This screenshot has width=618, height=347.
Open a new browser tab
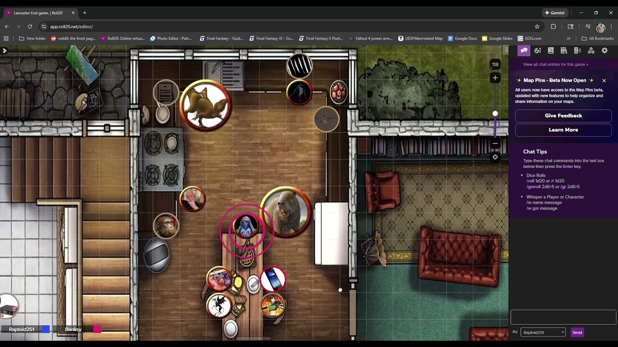click(x=84, y=13)
